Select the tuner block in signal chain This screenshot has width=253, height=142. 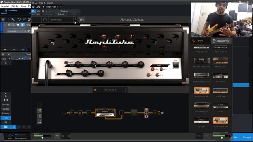pos(72,113)
